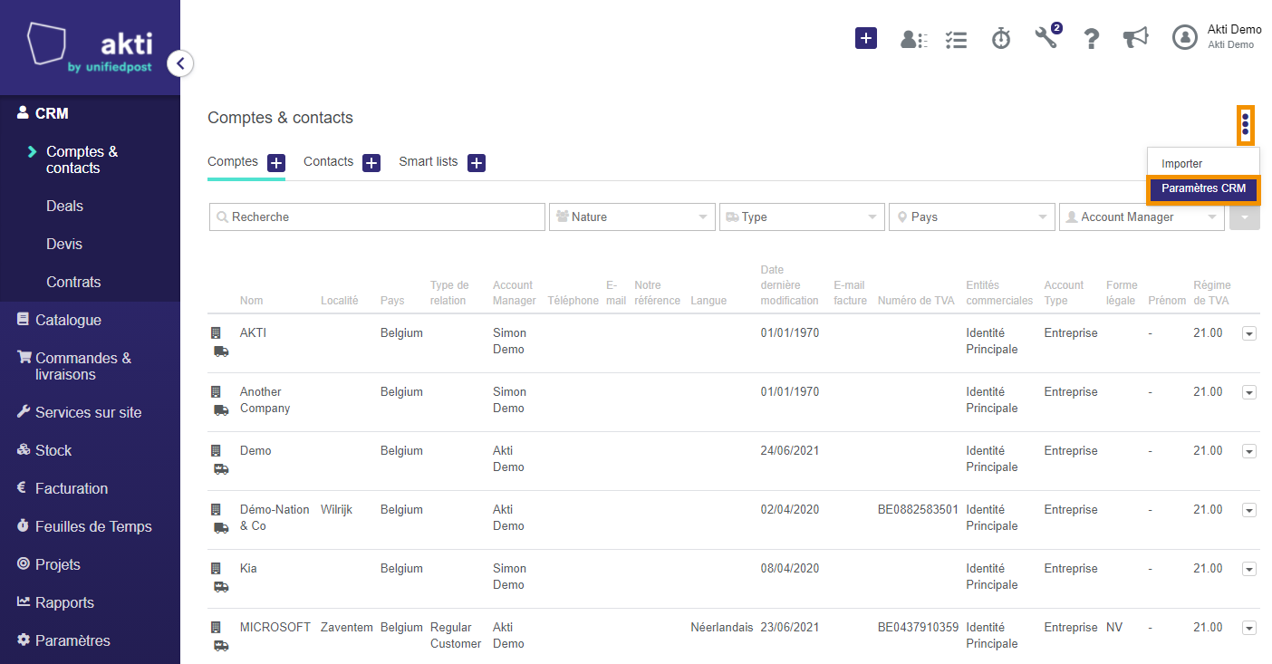This screenshot has height=664, width=1272.
Task: Click the timer stopwatch icon in top bar
Action: (1001, 38)
